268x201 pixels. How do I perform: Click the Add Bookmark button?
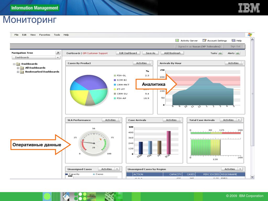point(172,53)
